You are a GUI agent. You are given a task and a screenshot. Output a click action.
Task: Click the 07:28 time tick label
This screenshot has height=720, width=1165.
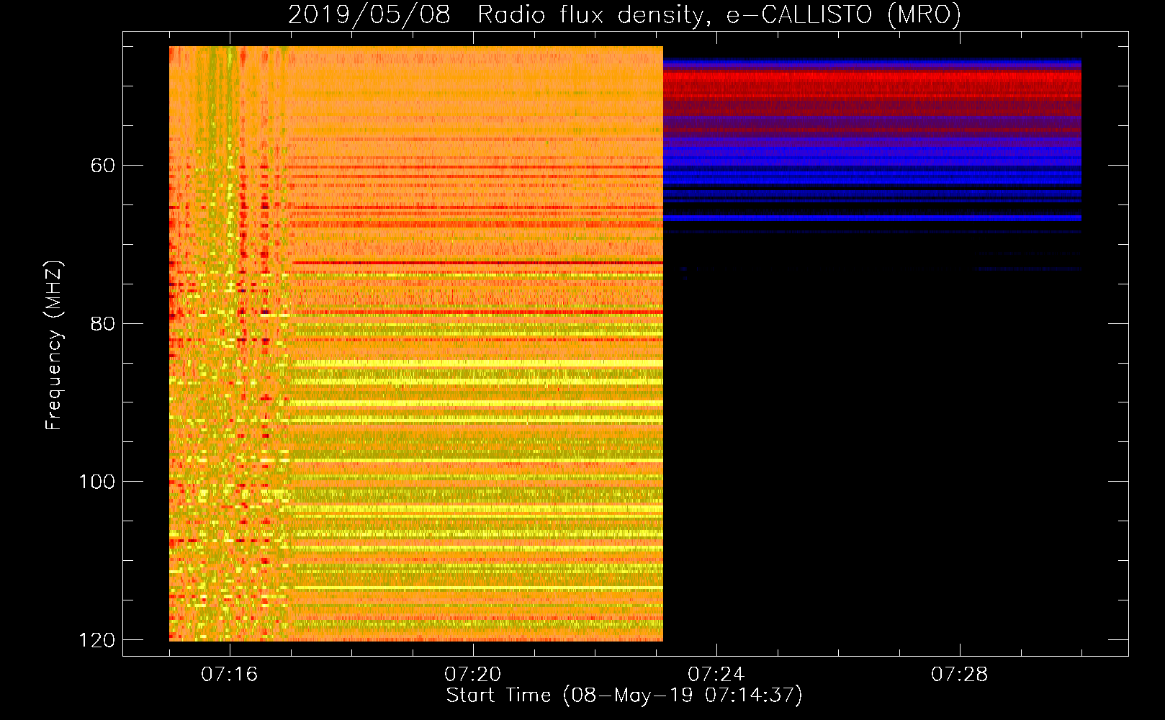(959, 675)
